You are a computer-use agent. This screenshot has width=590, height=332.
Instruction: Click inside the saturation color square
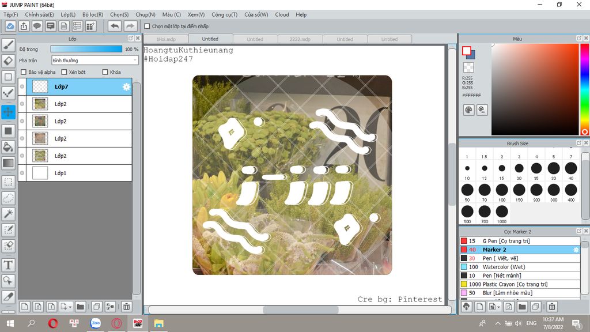click(x=535, y=89)
